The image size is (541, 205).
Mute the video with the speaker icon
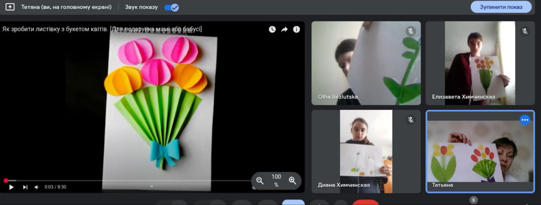click(x=37, y=187)
